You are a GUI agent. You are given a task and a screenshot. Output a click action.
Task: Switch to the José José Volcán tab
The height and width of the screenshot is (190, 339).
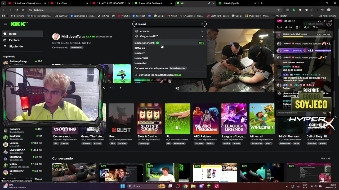28,3
